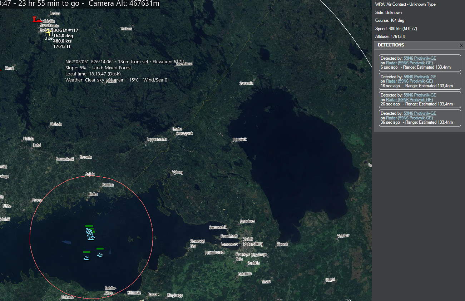Viewport: 465px width, 301px height.
Task: Click the Saint Petersburg city label on the map
Action: 253,241
